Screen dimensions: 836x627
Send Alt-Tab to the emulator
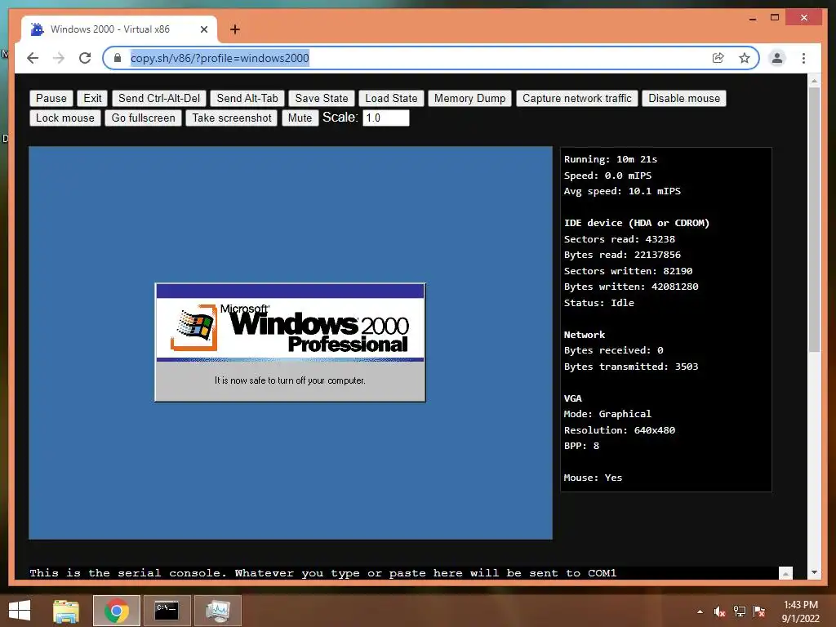(x=247, y=98)
